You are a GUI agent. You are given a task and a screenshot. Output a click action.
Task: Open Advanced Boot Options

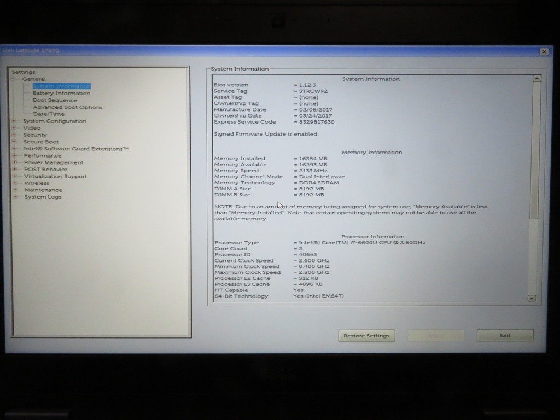click(x=67, y=107)
